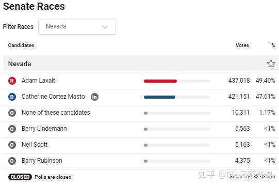Click the Votes column header
This screenshot has height=187, width=279.
point(242,45)
